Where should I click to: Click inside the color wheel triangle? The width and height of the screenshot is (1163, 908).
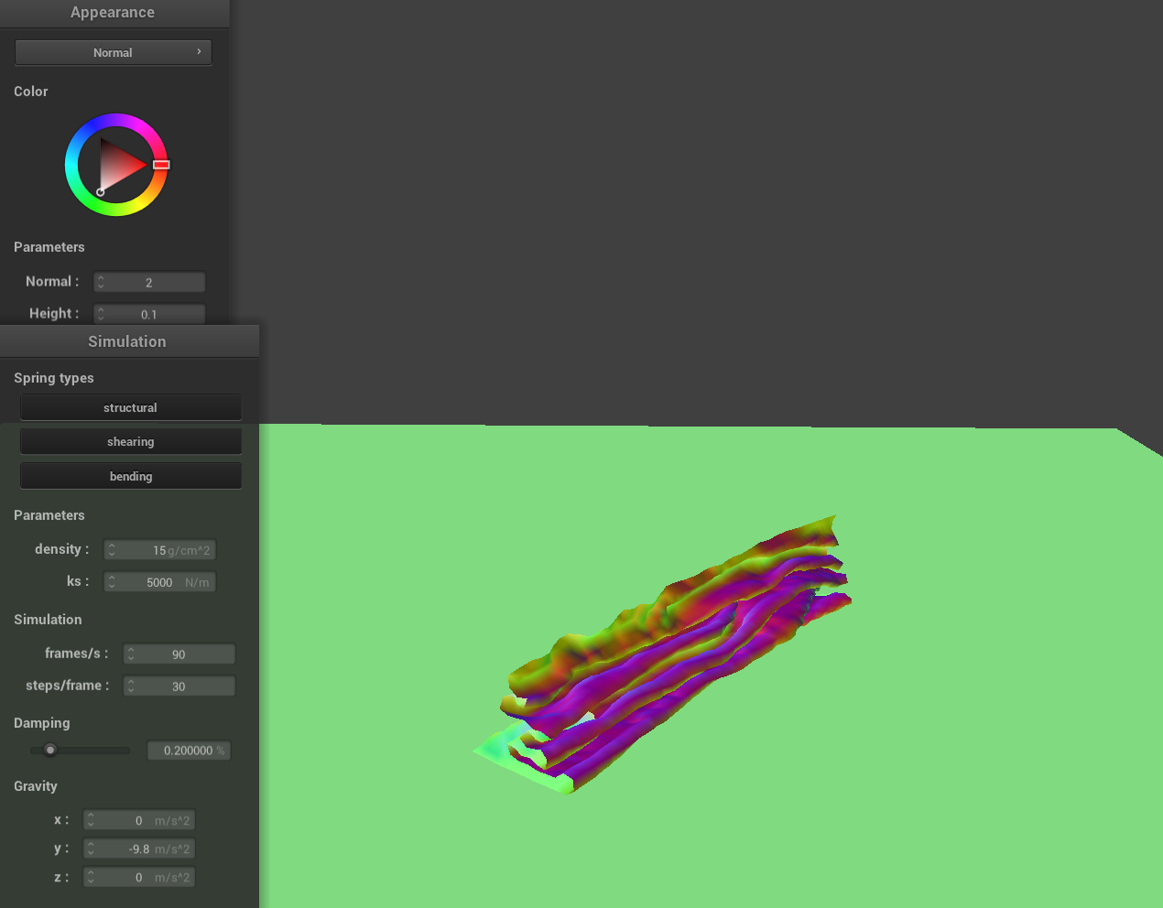pyautogui.click(x=119, y=165)
